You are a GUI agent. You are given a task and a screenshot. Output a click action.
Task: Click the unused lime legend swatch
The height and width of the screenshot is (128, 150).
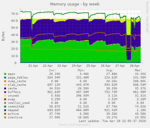(x=5, y=96)
